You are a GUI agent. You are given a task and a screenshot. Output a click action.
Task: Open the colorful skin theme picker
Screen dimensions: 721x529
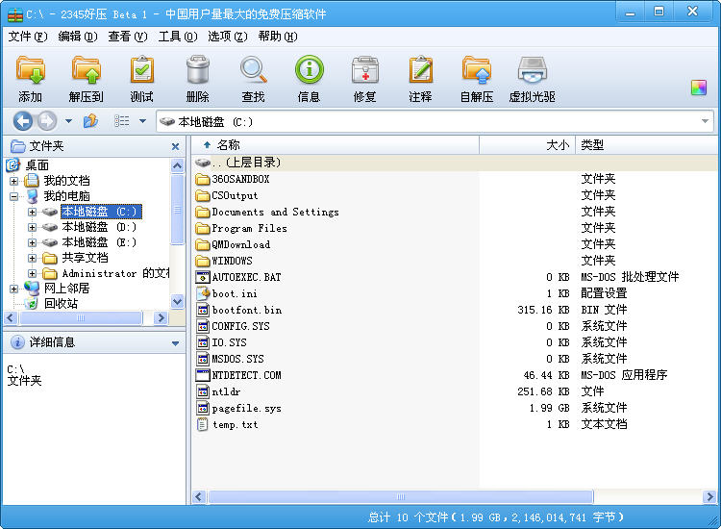click(x=699, y=88)
